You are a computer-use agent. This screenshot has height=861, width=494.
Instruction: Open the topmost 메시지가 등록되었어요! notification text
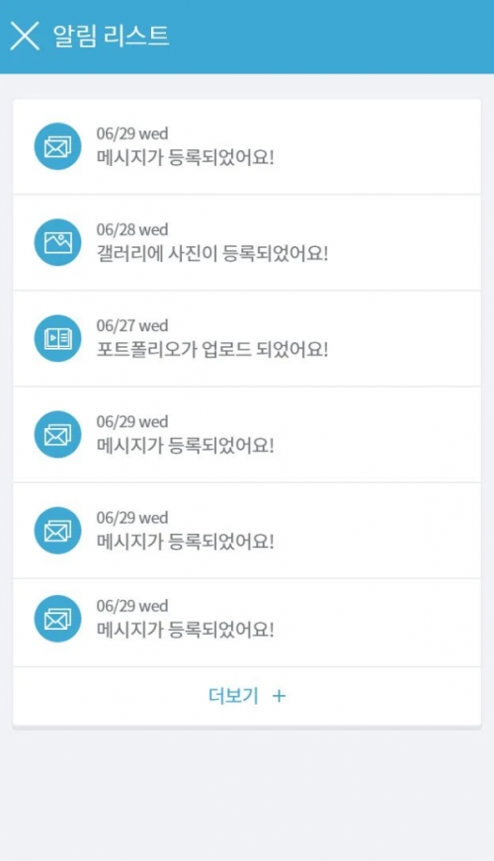[186, 157]
